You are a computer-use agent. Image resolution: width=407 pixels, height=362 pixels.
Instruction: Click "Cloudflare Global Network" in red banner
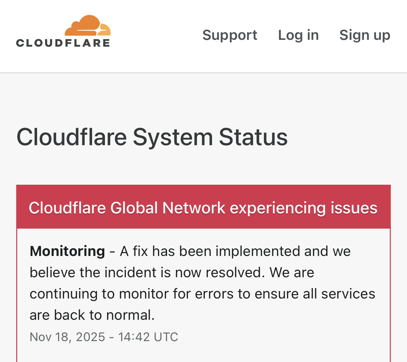(x=127, y=208)
